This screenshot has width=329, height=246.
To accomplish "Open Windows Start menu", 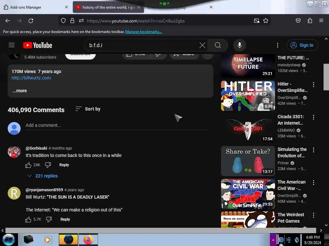I will click(9, 240).
